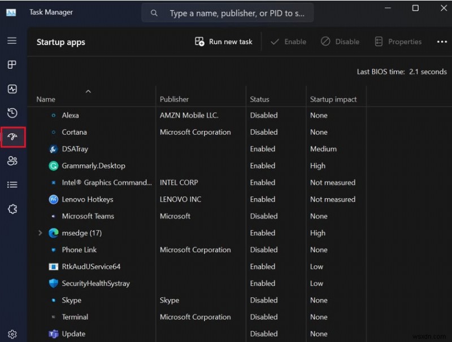452x342 pixels.
Task: Select the Terminal row name
Action: tap(75, 317)
